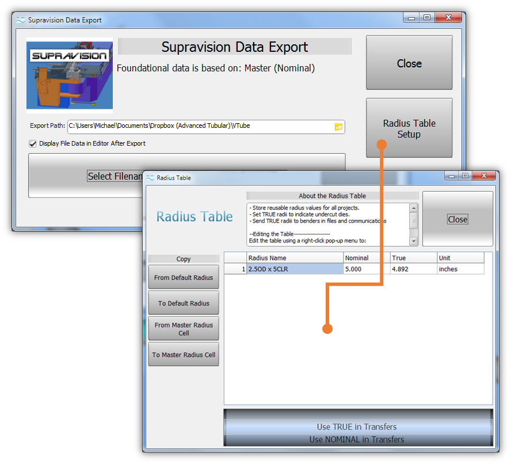Viewport: 511px width, 464px height.
Task: Copy From Default Radius
Action: coord(184,277)
